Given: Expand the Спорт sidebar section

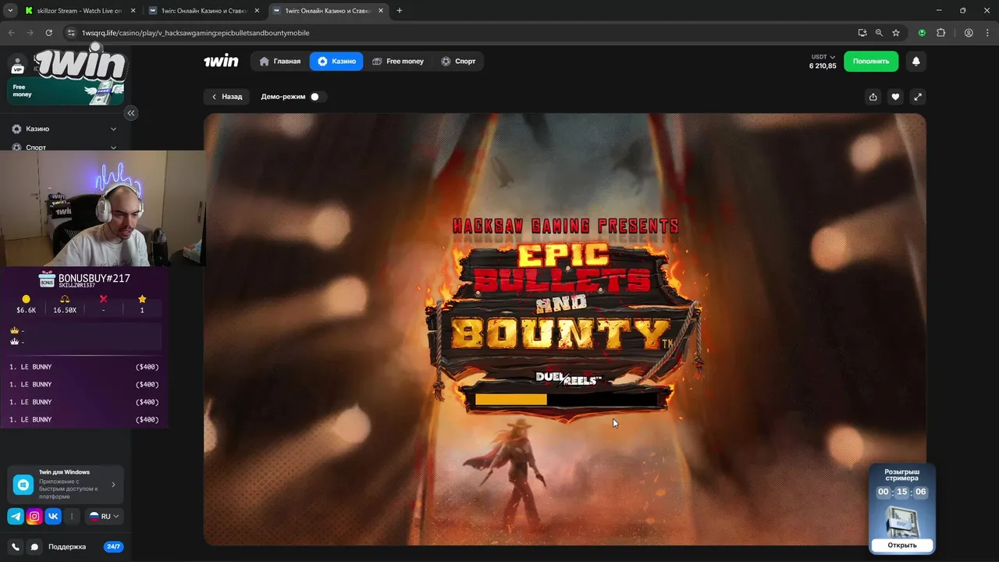Looking at the screenshot, I should pos(64,147).
